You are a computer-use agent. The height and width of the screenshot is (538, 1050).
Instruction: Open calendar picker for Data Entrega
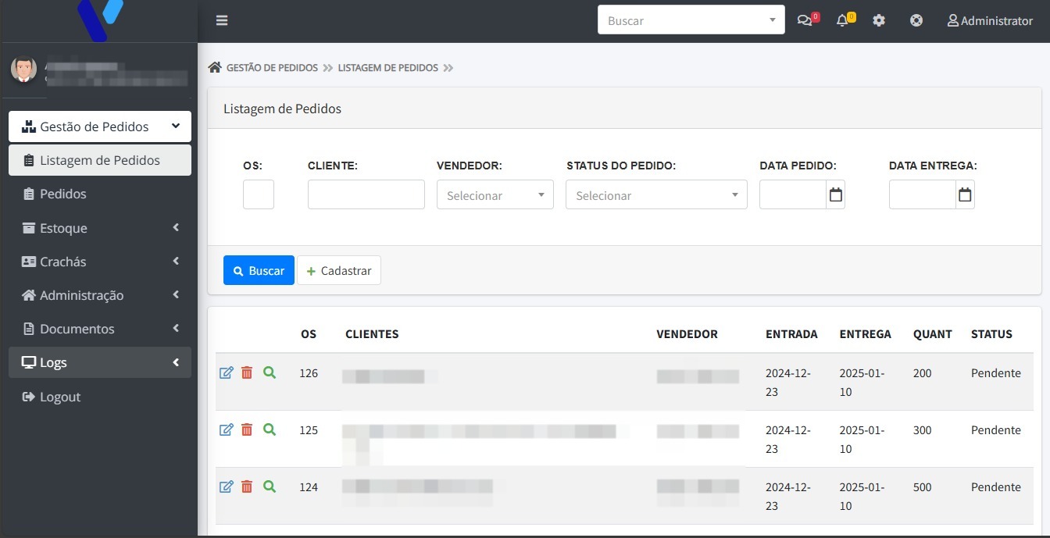(x=965, y=195)
